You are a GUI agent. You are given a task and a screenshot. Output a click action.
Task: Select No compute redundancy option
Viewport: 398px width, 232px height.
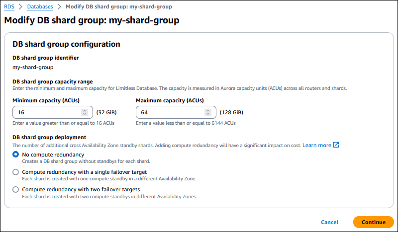click(x=16, y=155)
